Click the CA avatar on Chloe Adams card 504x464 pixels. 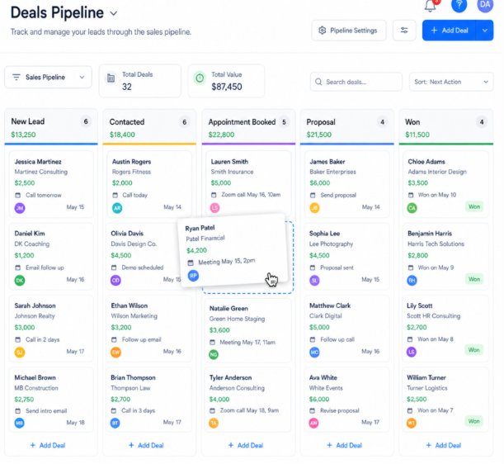point(412,208)
